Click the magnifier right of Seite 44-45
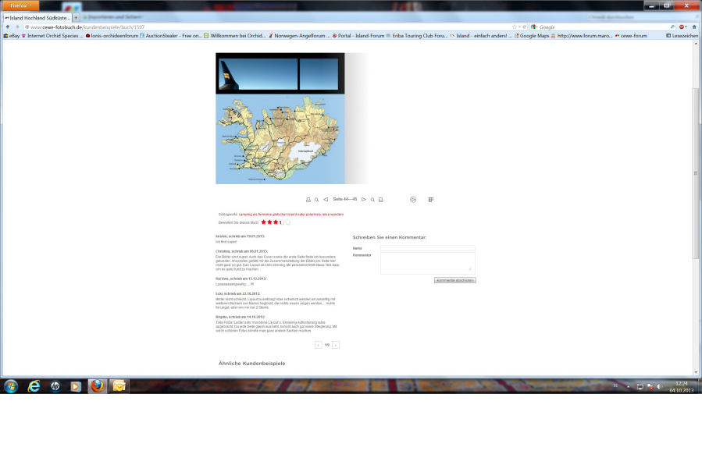Screen dimensions: 702x465 click(x=372, y=200)
